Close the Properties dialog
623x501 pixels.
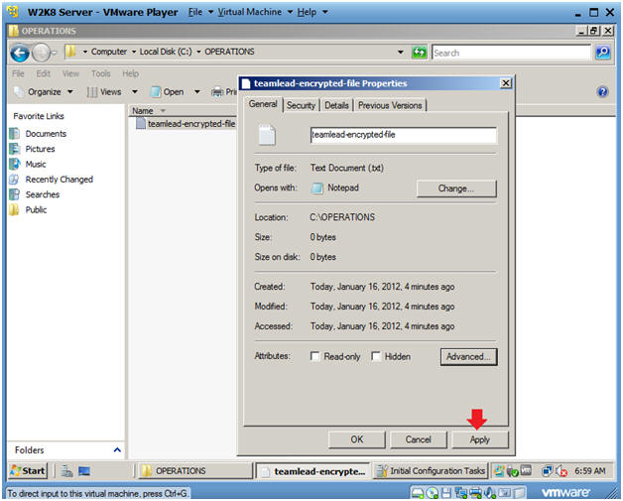(x=505, y=83)
